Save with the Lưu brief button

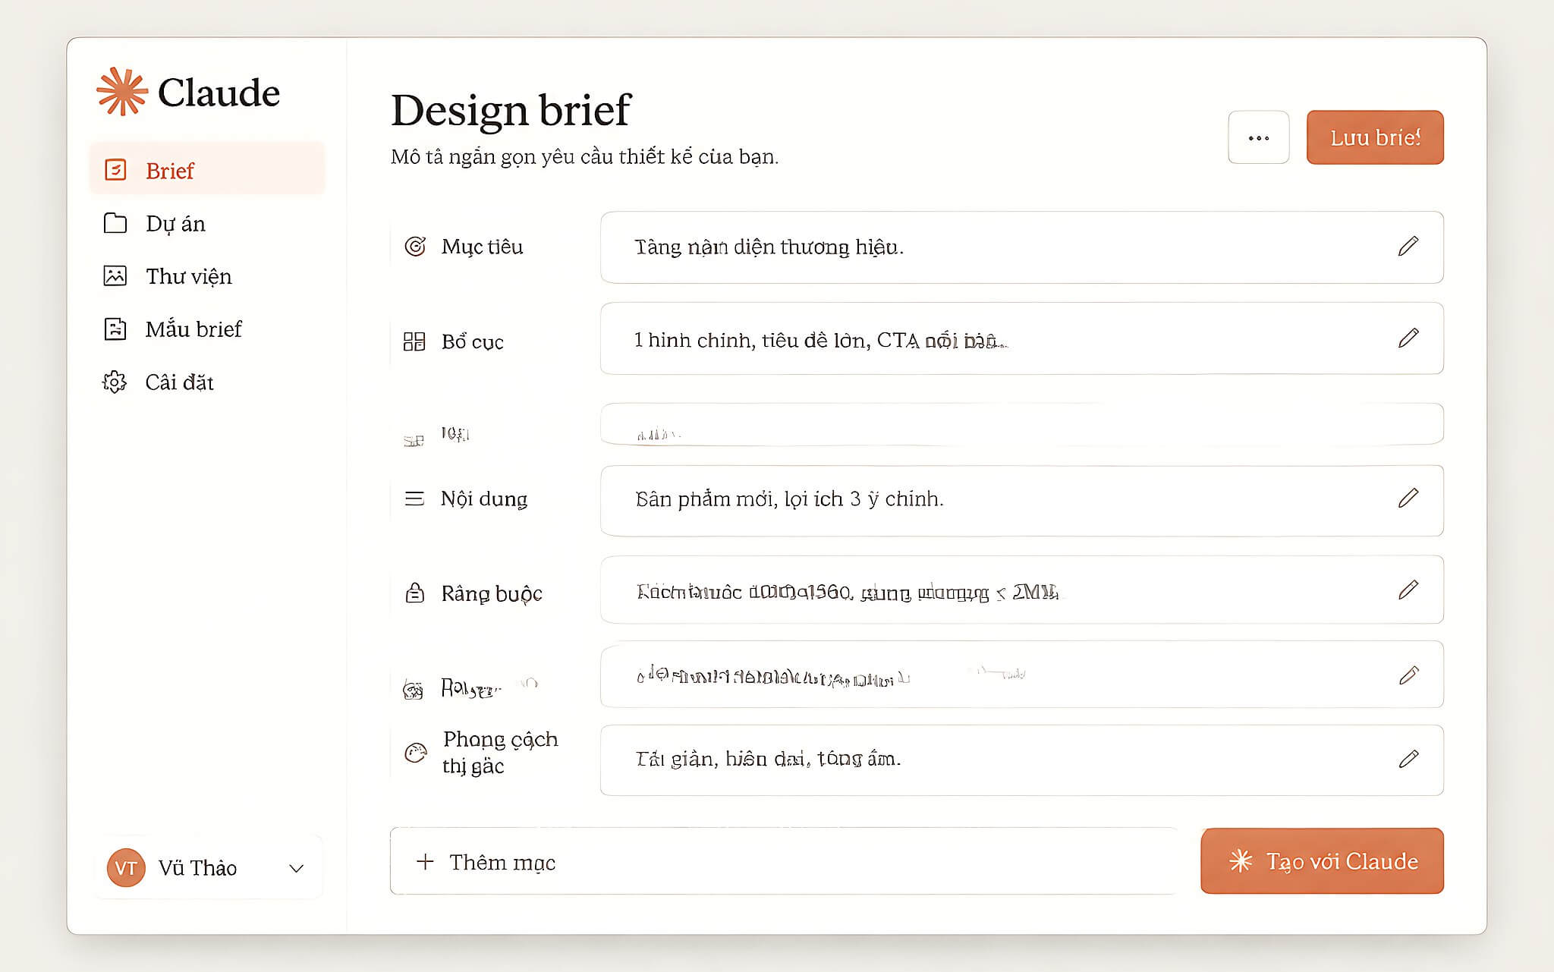[x=1375, y=137]
